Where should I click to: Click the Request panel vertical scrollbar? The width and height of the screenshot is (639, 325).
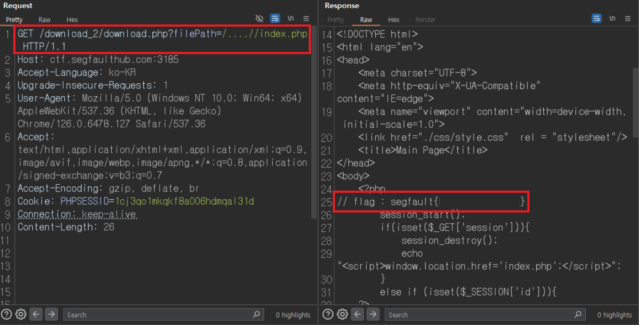coord(314,122)
